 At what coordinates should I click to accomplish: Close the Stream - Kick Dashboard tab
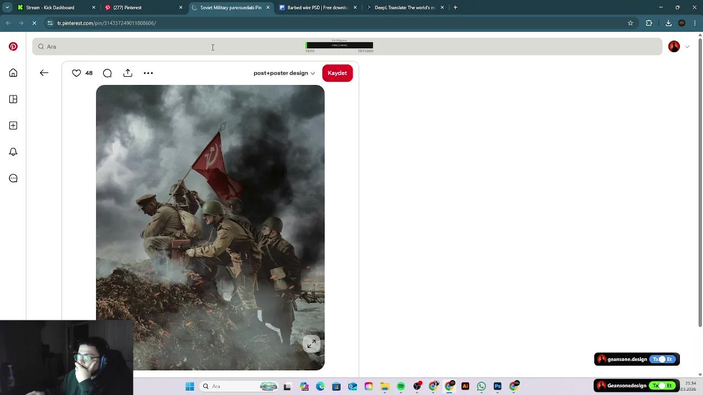[x=93, y=8]
